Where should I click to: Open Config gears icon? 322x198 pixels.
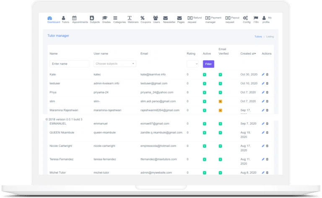point(245,18)
